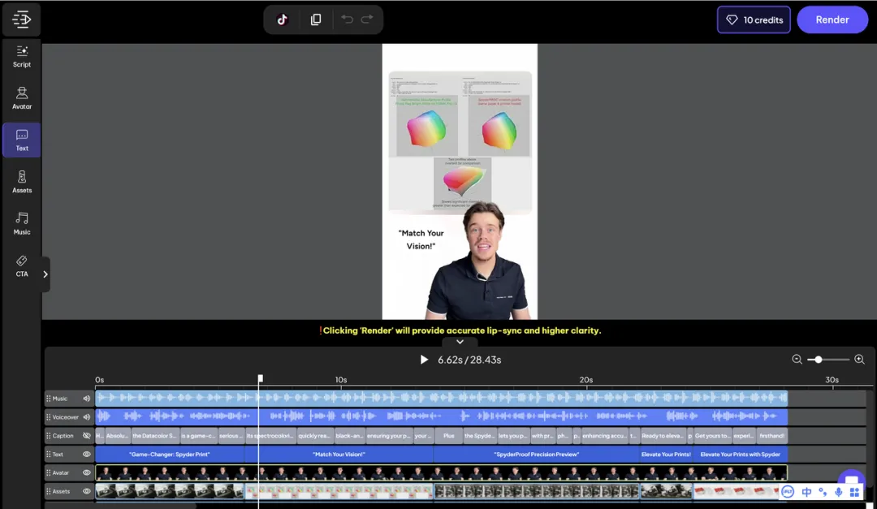
Task: Grab the Text track drag handle
Action: pos(48,454)
